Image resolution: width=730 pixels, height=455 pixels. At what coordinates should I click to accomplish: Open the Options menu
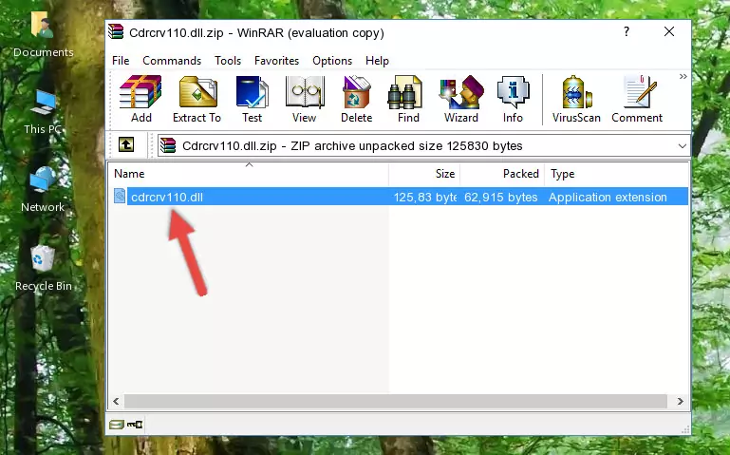(x=332, y=61)
